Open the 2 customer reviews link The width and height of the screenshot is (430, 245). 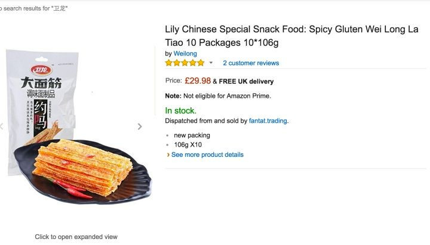[251, 63]
